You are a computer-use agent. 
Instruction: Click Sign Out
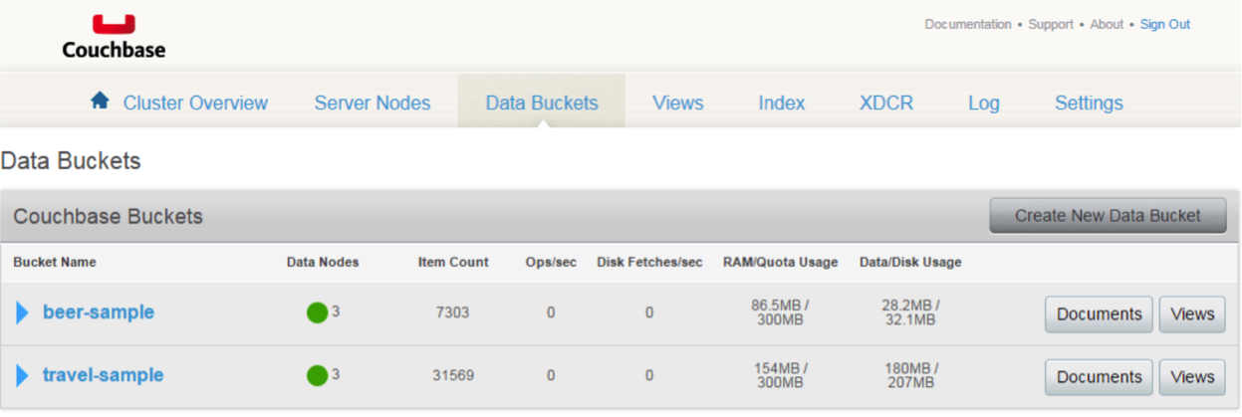(1165, 24)
